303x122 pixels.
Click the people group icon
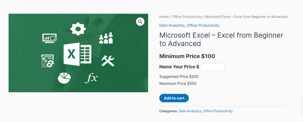[x=106, y=38]
